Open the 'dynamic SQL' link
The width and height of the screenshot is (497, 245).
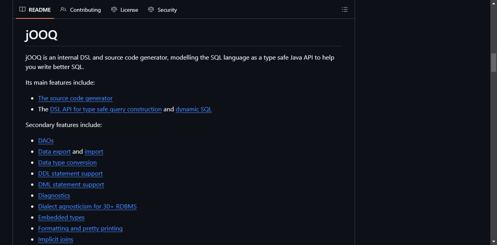193,109
